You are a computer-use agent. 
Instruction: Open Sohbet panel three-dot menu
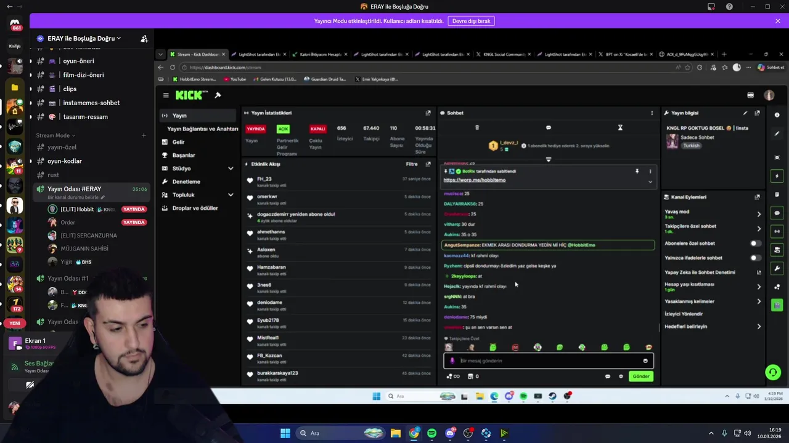pyautogui.click(x=652, y=113)
